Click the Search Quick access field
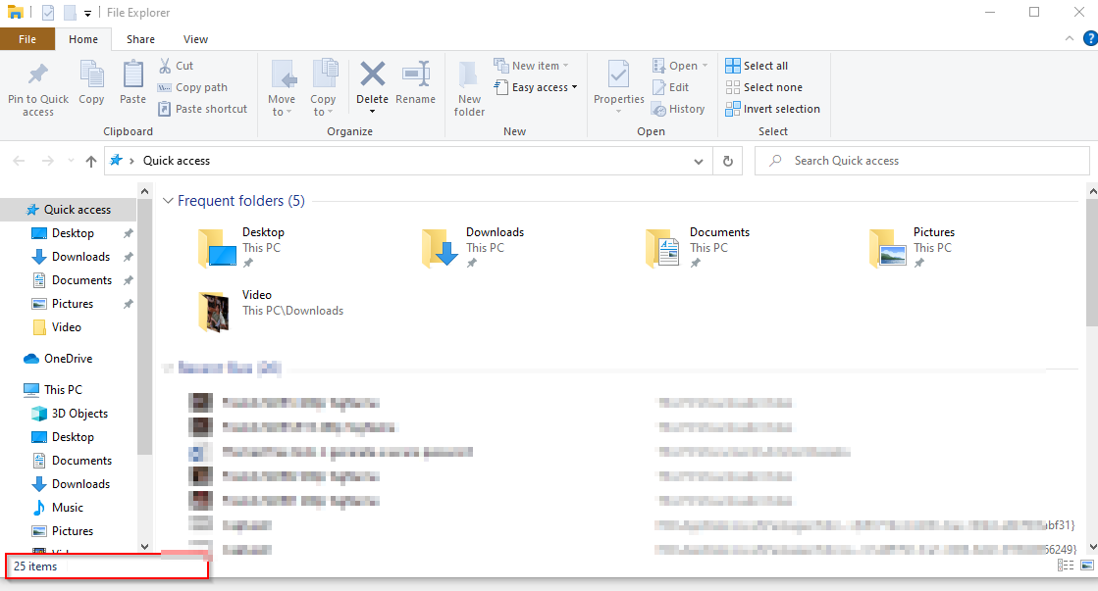Screen dimensions: 1098x591 922,161
